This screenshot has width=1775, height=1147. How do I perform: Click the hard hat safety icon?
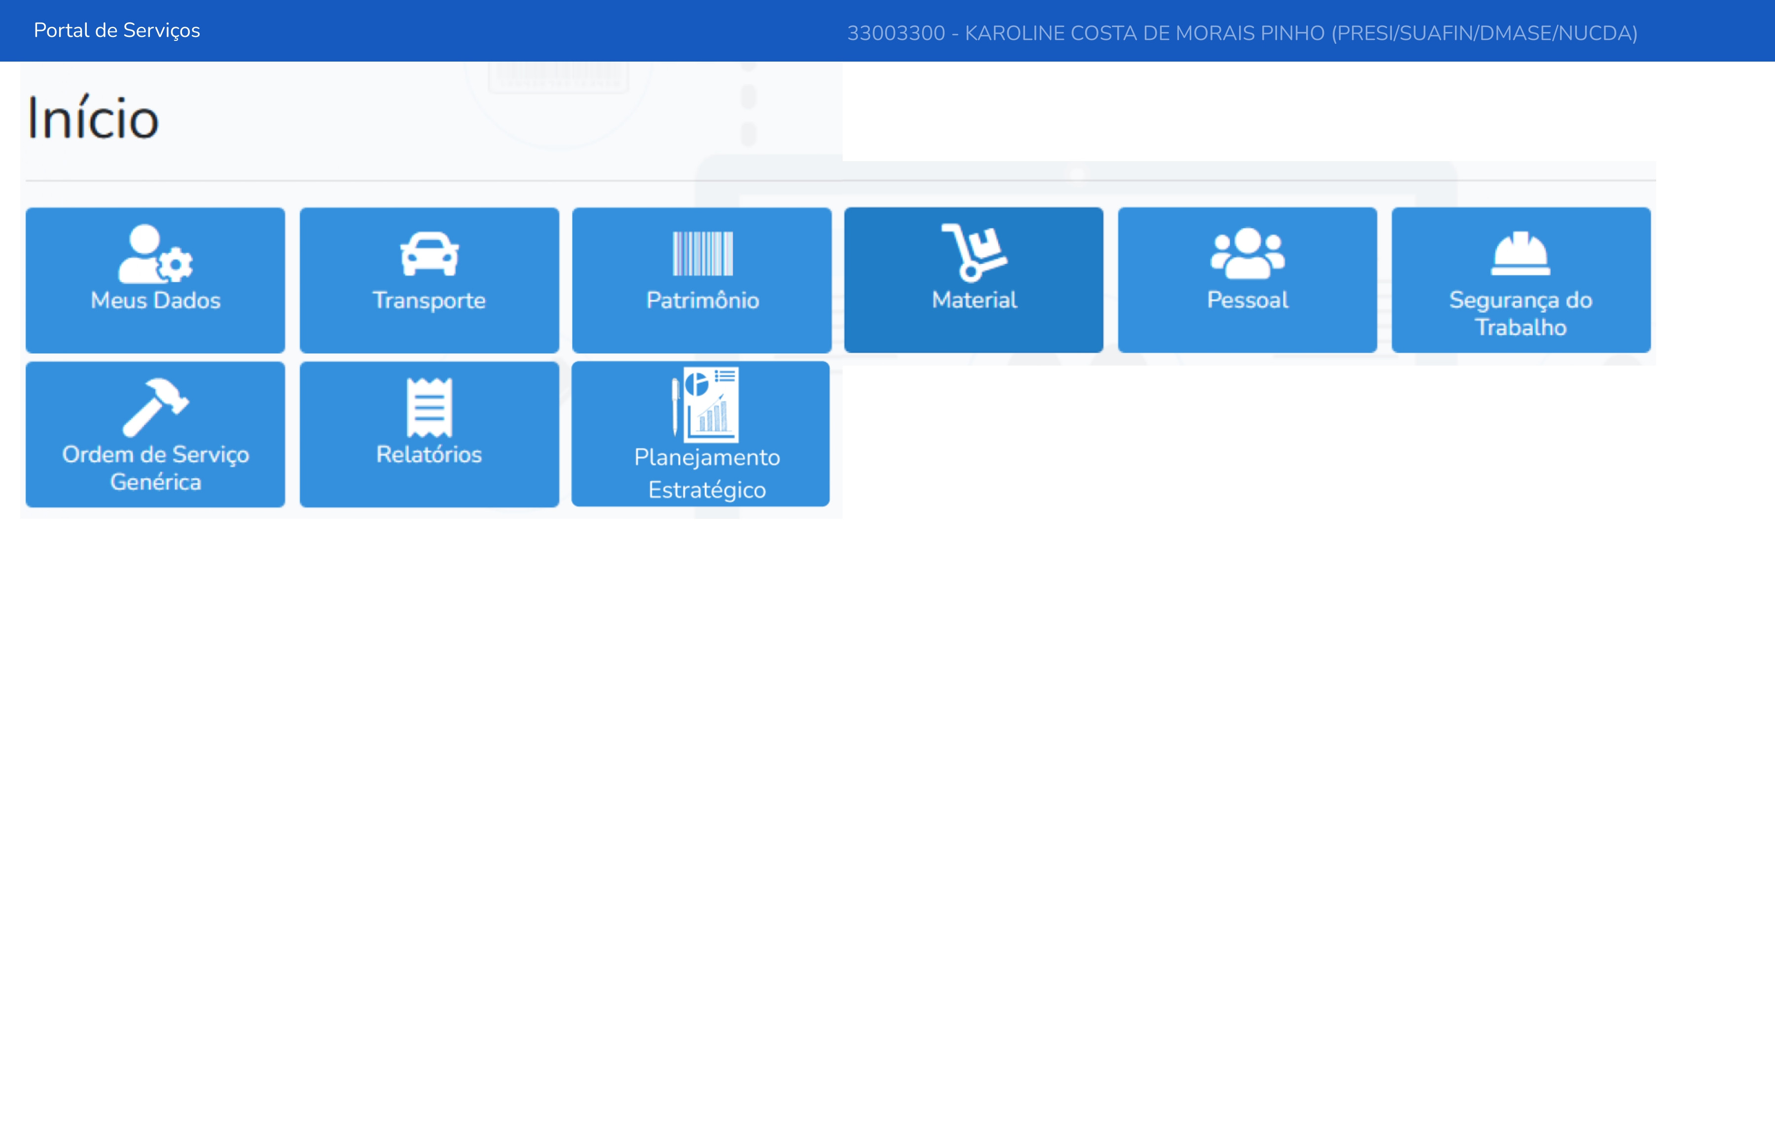coord(1520,254)
